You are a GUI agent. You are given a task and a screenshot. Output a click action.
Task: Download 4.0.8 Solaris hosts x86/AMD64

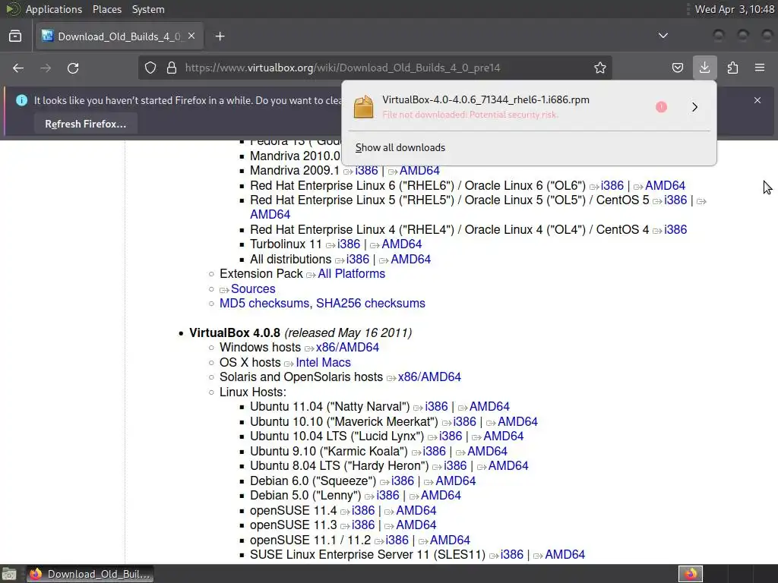point(429,377)
